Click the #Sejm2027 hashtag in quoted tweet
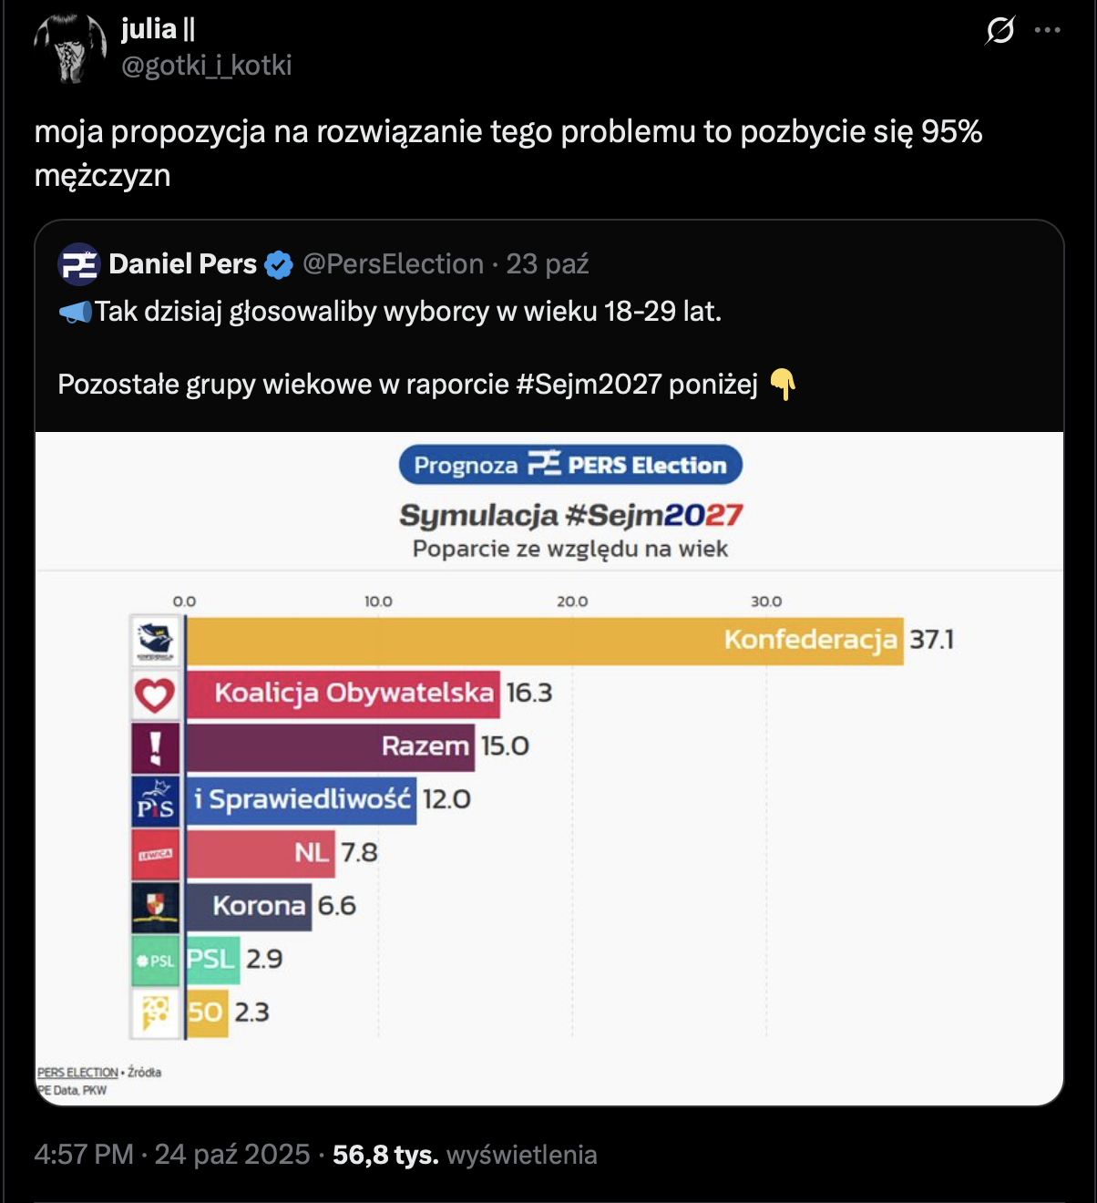 click(x=589, y=385)
